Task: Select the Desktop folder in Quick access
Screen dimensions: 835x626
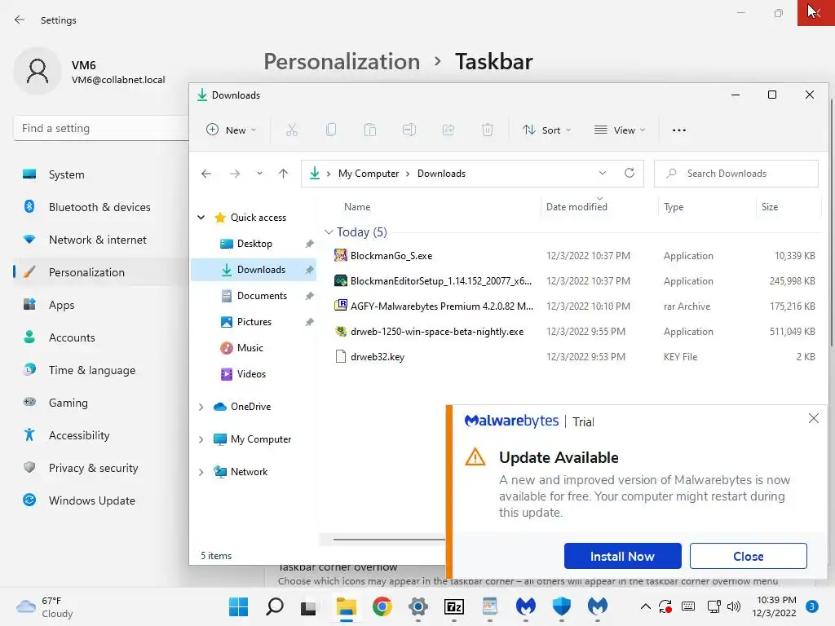Action: [x=254, y=244]
